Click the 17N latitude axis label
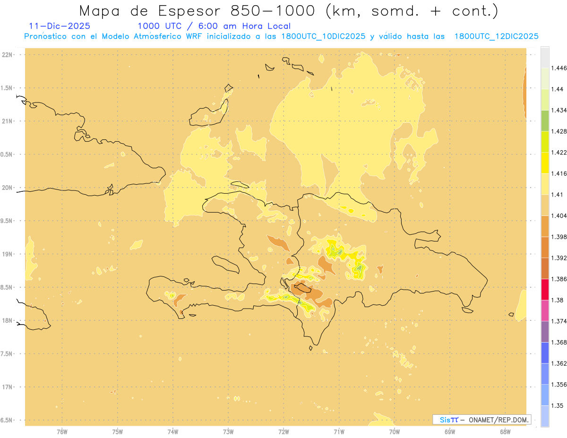 point(7,387)
